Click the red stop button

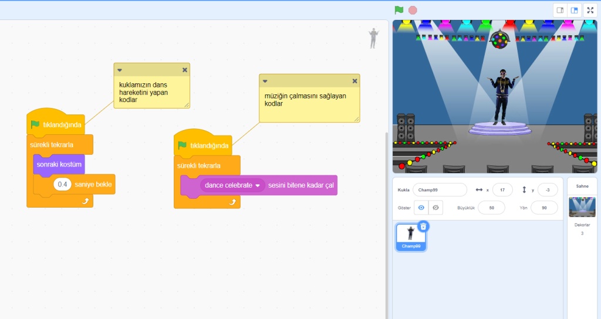tap(413, 11)
